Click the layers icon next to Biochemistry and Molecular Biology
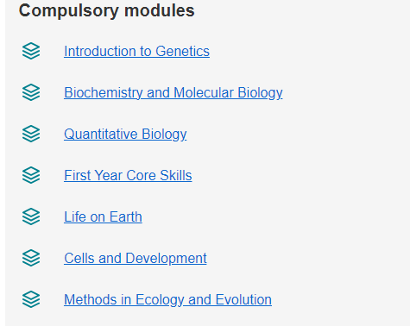The width and height of the screenshot is (410, 326). tap(31, 92)
